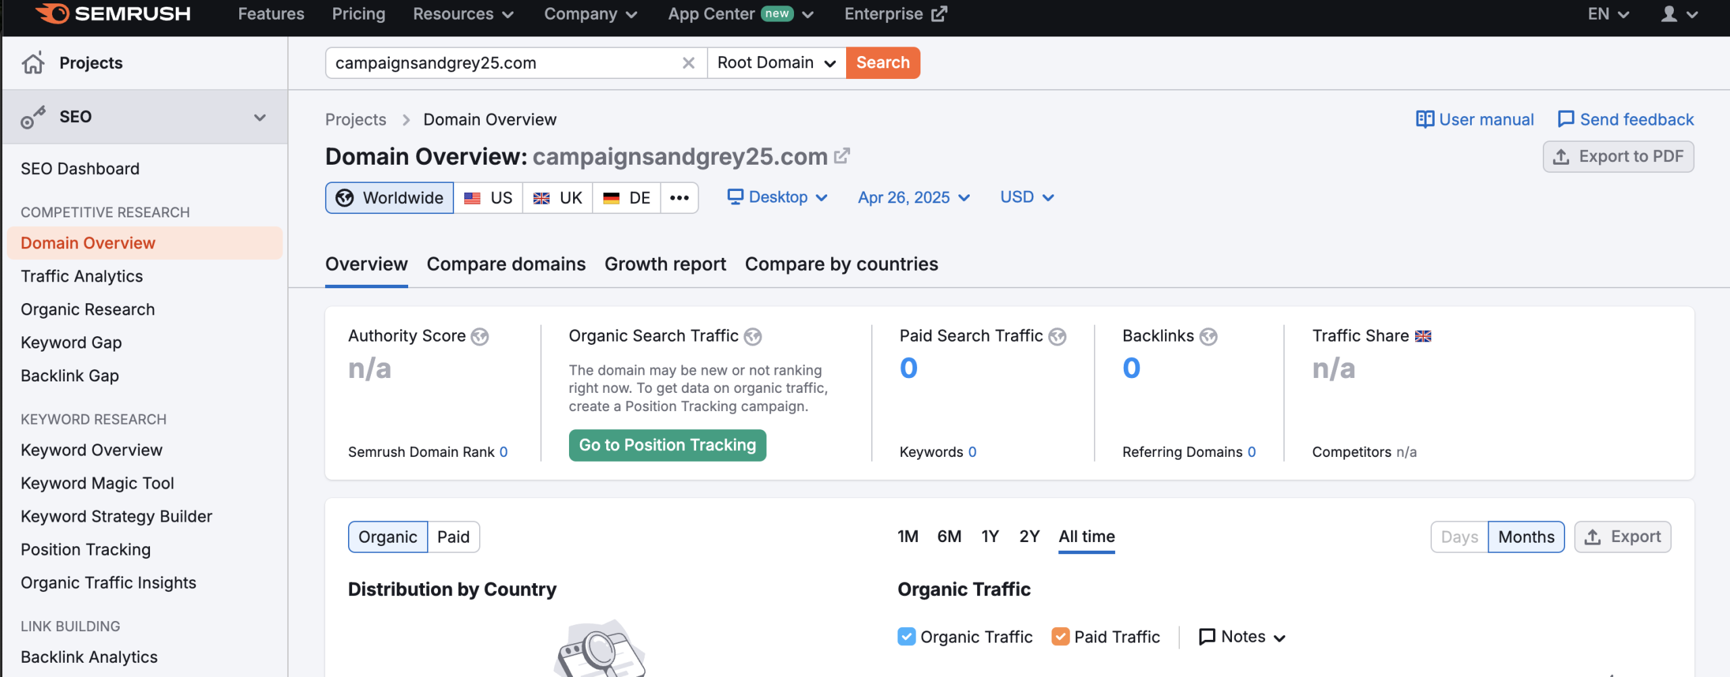Uncheck the Paid Traffic checkbox
Viewport: 1730px width, 677px height.
pos(1060,637)
